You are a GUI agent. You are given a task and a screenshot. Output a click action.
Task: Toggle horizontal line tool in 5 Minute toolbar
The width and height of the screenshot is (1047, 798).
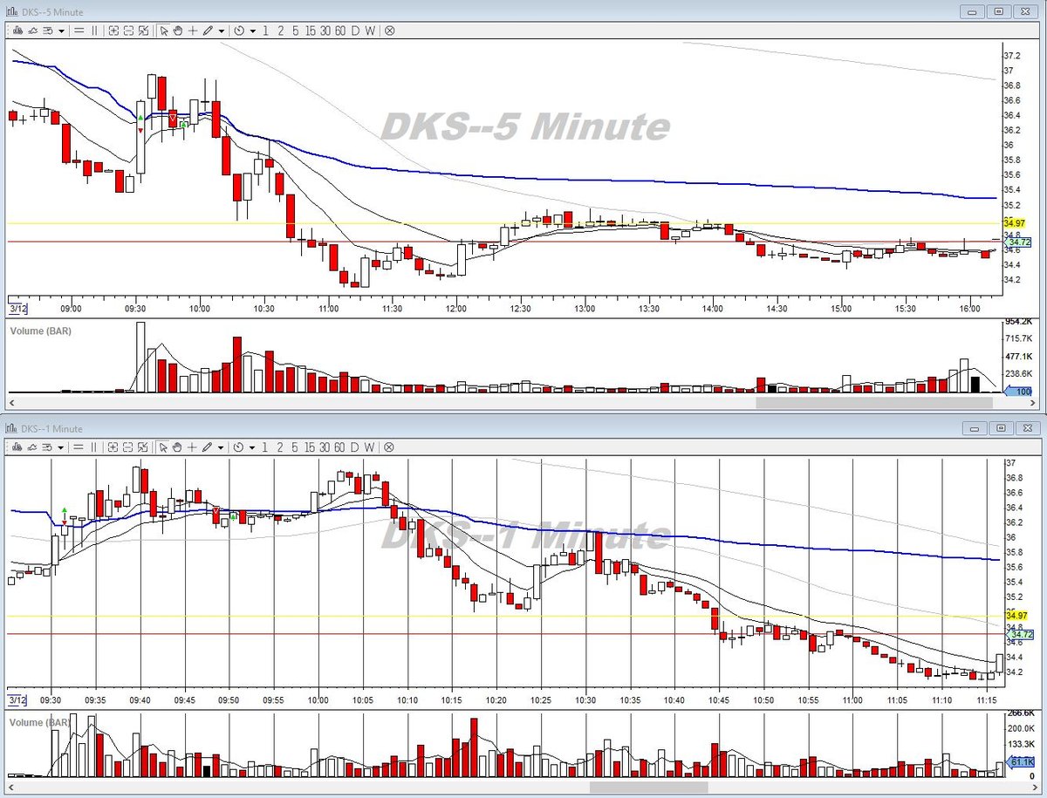[x=79, y=31]
